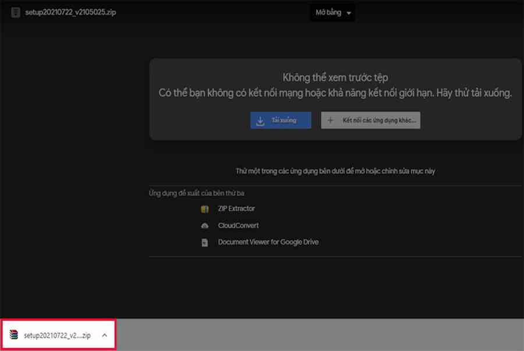The width and height of the screenshot is (524, 351).
Task: Click the zip file icon beside the title
Action: [15, 13]
